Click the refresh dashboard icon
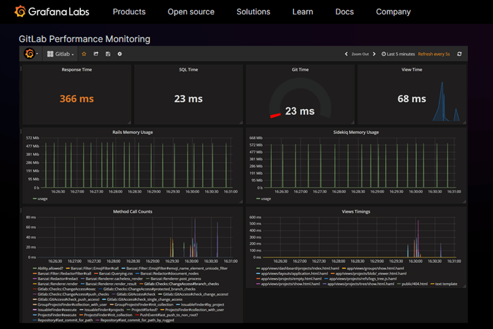Image resolution: width=493 pixels, height=329 pixels. 459,54
